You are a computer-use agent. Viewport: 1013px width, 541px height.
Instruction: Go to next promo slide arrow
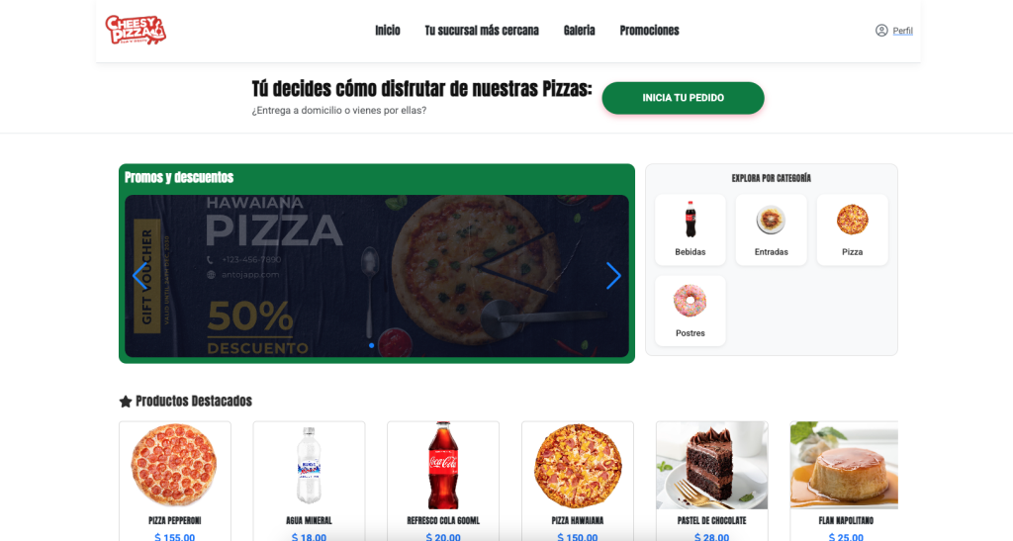[x=613, y=276]
